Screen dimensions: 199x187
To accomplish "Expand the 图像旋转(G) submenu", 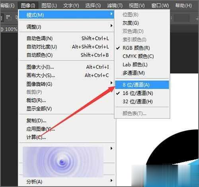I will point(66,84).
